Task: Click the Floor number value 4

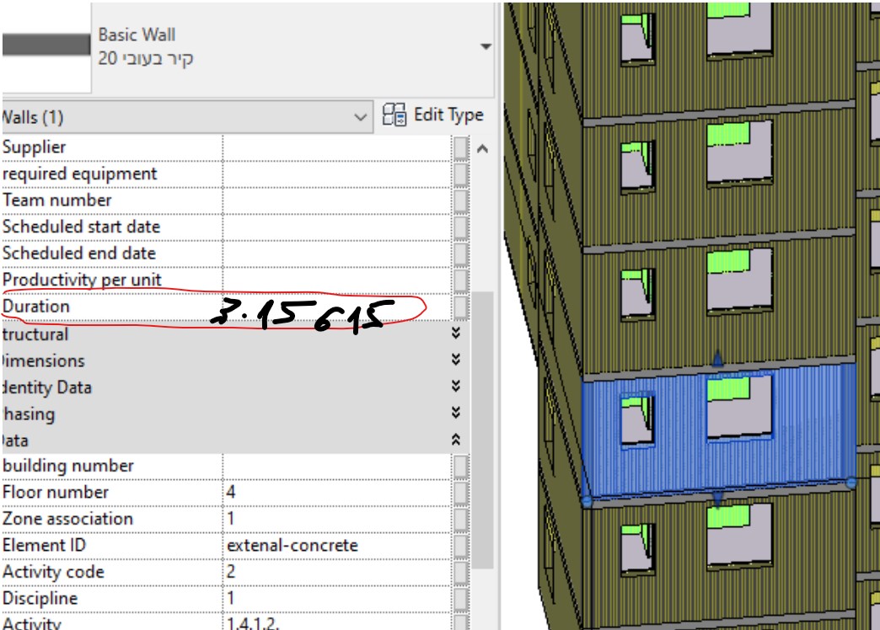Action: point(231,493)
